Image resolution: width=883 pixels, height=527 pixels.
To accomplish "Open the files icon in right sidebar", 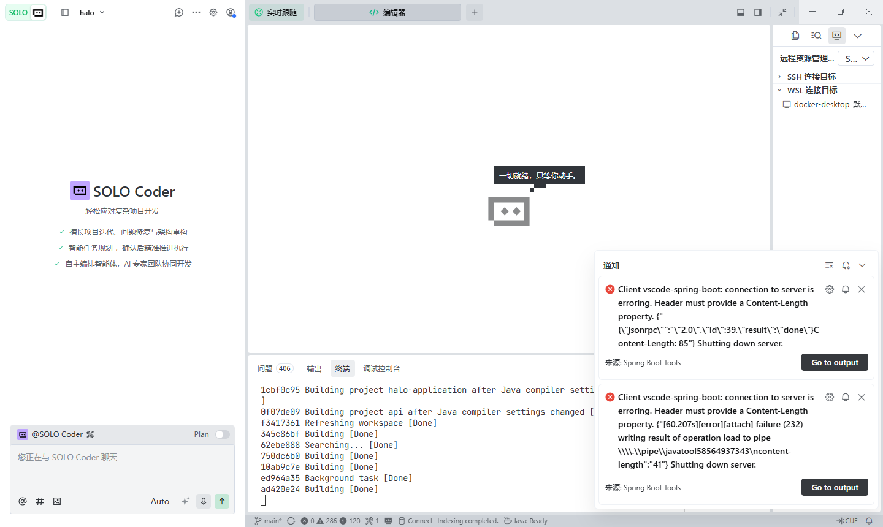I will [795, 36].
